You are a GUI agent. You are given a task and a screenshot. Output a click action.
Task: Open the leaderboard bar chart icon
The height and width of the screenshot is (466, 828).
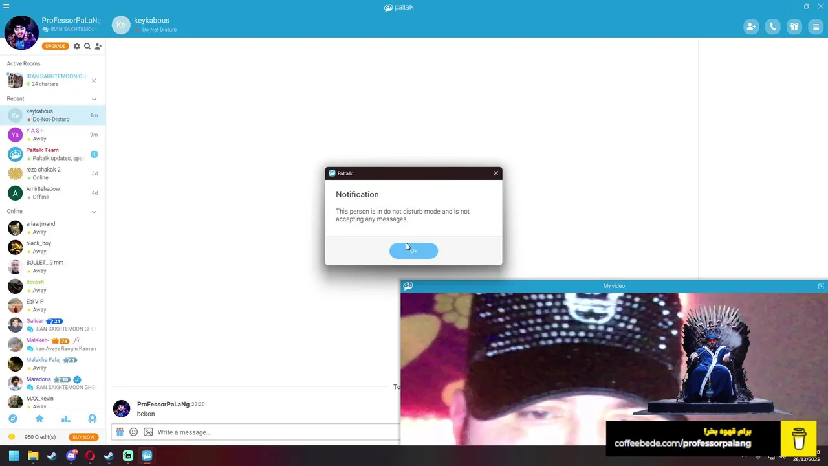point(65,419)
